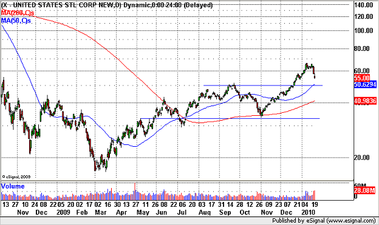Click the 60.00 price axis label
The width and height of the screenshot is (379, 225).
coord(362,71)
